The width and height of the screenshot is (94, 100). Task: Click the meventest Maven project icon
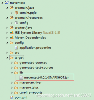click(x=7, y=2)
